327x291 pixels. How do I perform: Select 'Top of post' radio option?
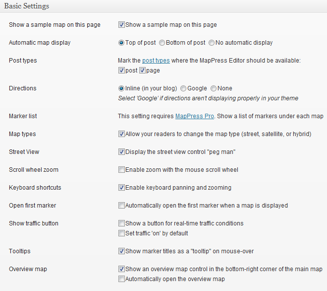[121, 43]
